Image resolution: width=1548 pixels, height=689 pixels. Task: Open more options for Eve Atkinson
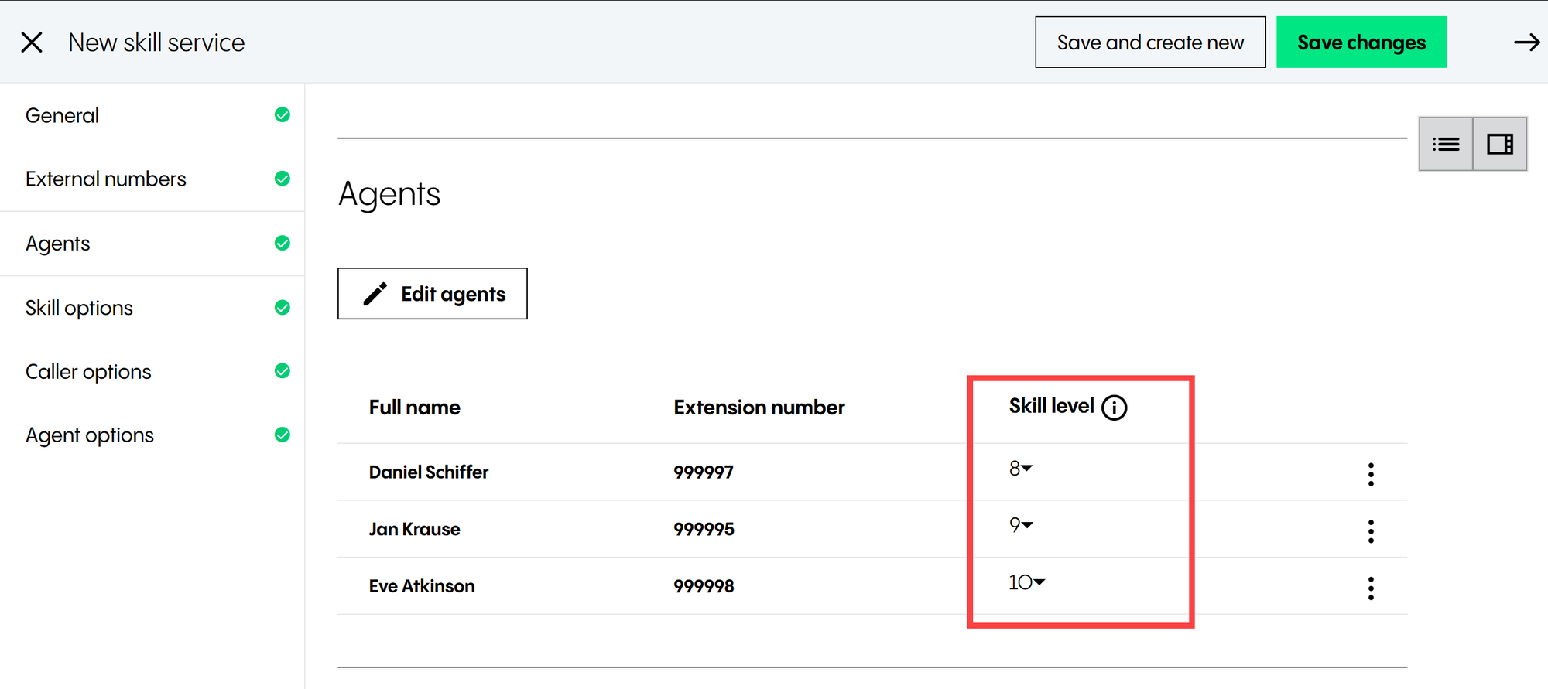(x=1370, y=588)
